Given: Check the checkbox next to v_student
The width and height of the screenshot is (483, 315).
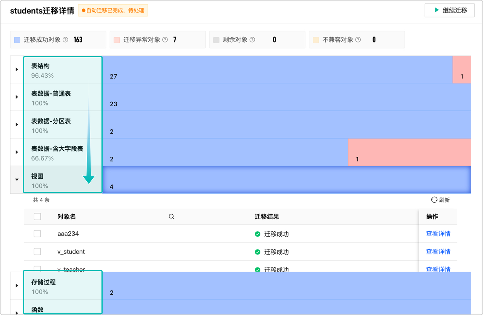Looking at the screenshot, I should (37, 251).
